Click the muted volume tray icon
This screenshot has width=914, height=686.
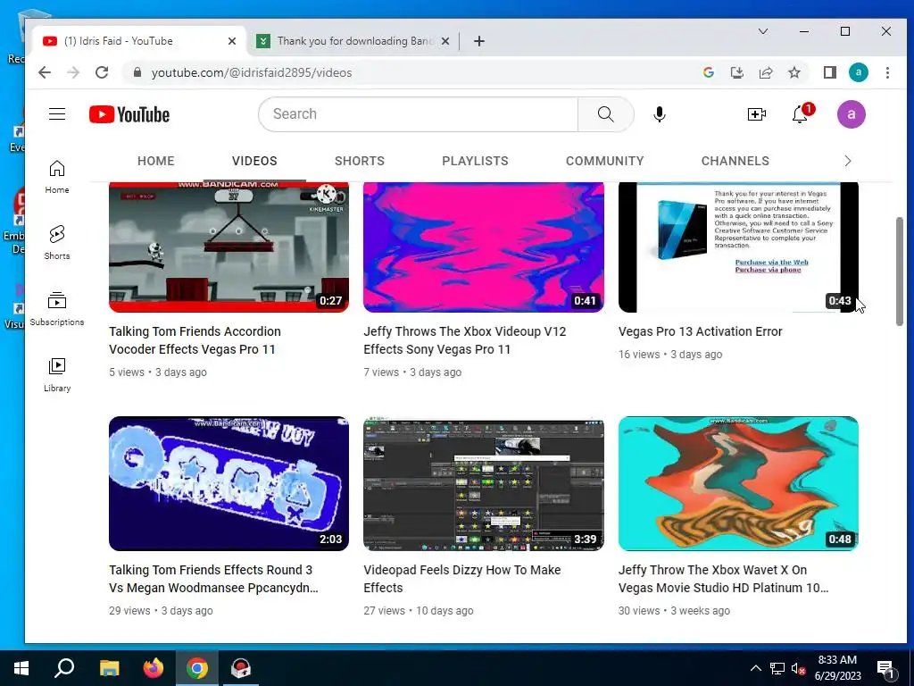pyautogui.click(x=798, y=668)
